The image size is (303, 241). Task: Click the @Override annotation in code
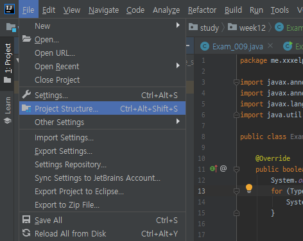(273, 158)
